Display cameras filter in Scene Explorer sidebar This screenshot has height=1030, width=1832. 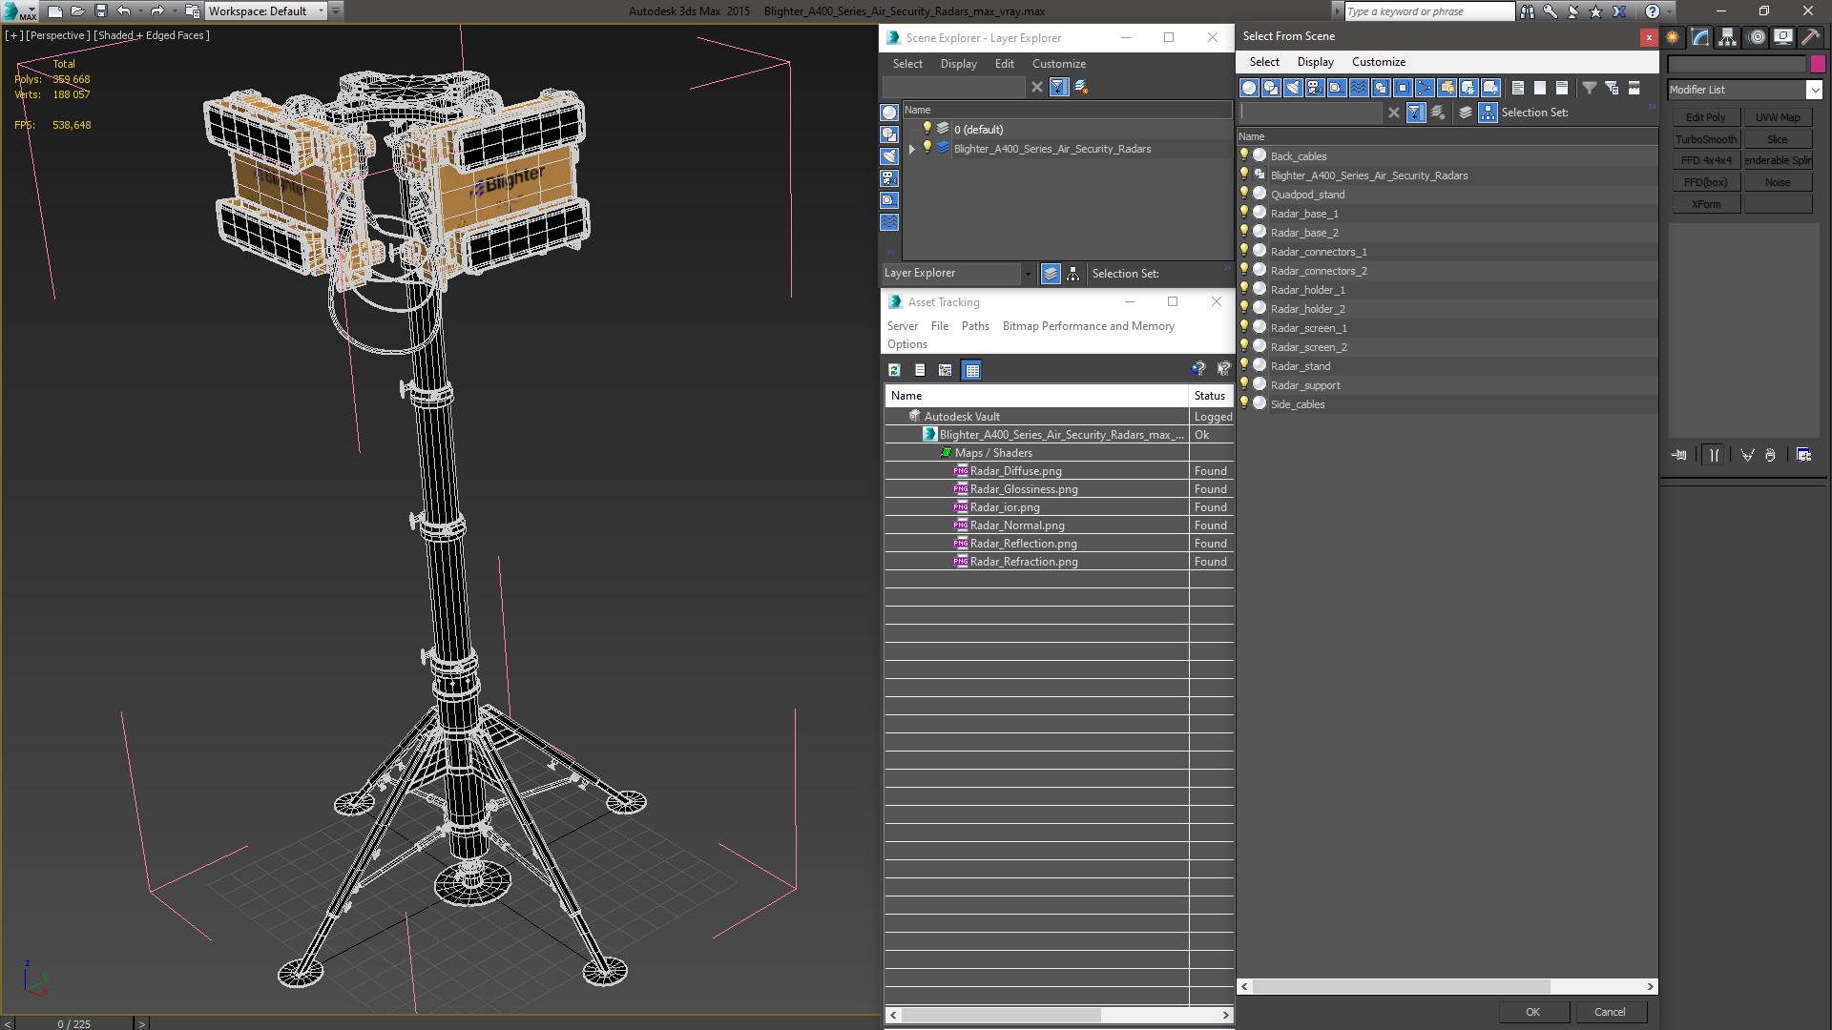[889, 178]
